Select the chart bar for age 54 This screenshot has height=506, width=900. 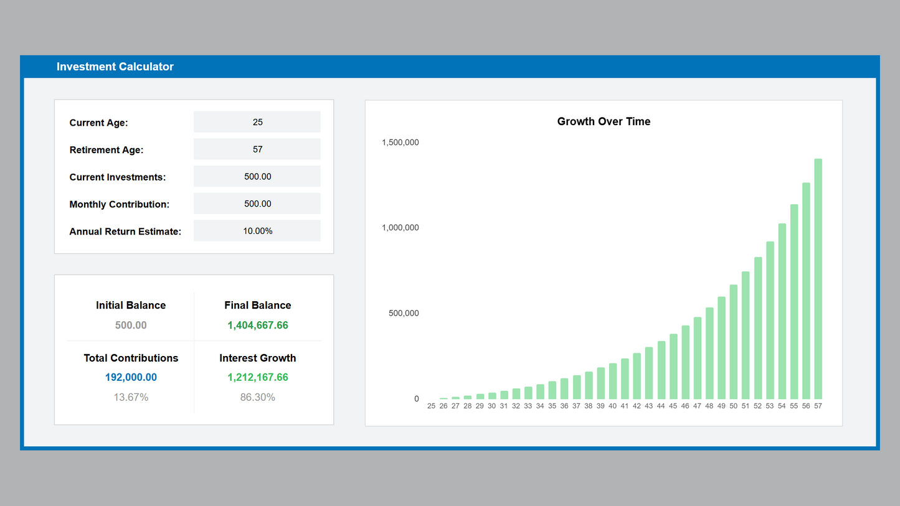[x=782, y=311]
